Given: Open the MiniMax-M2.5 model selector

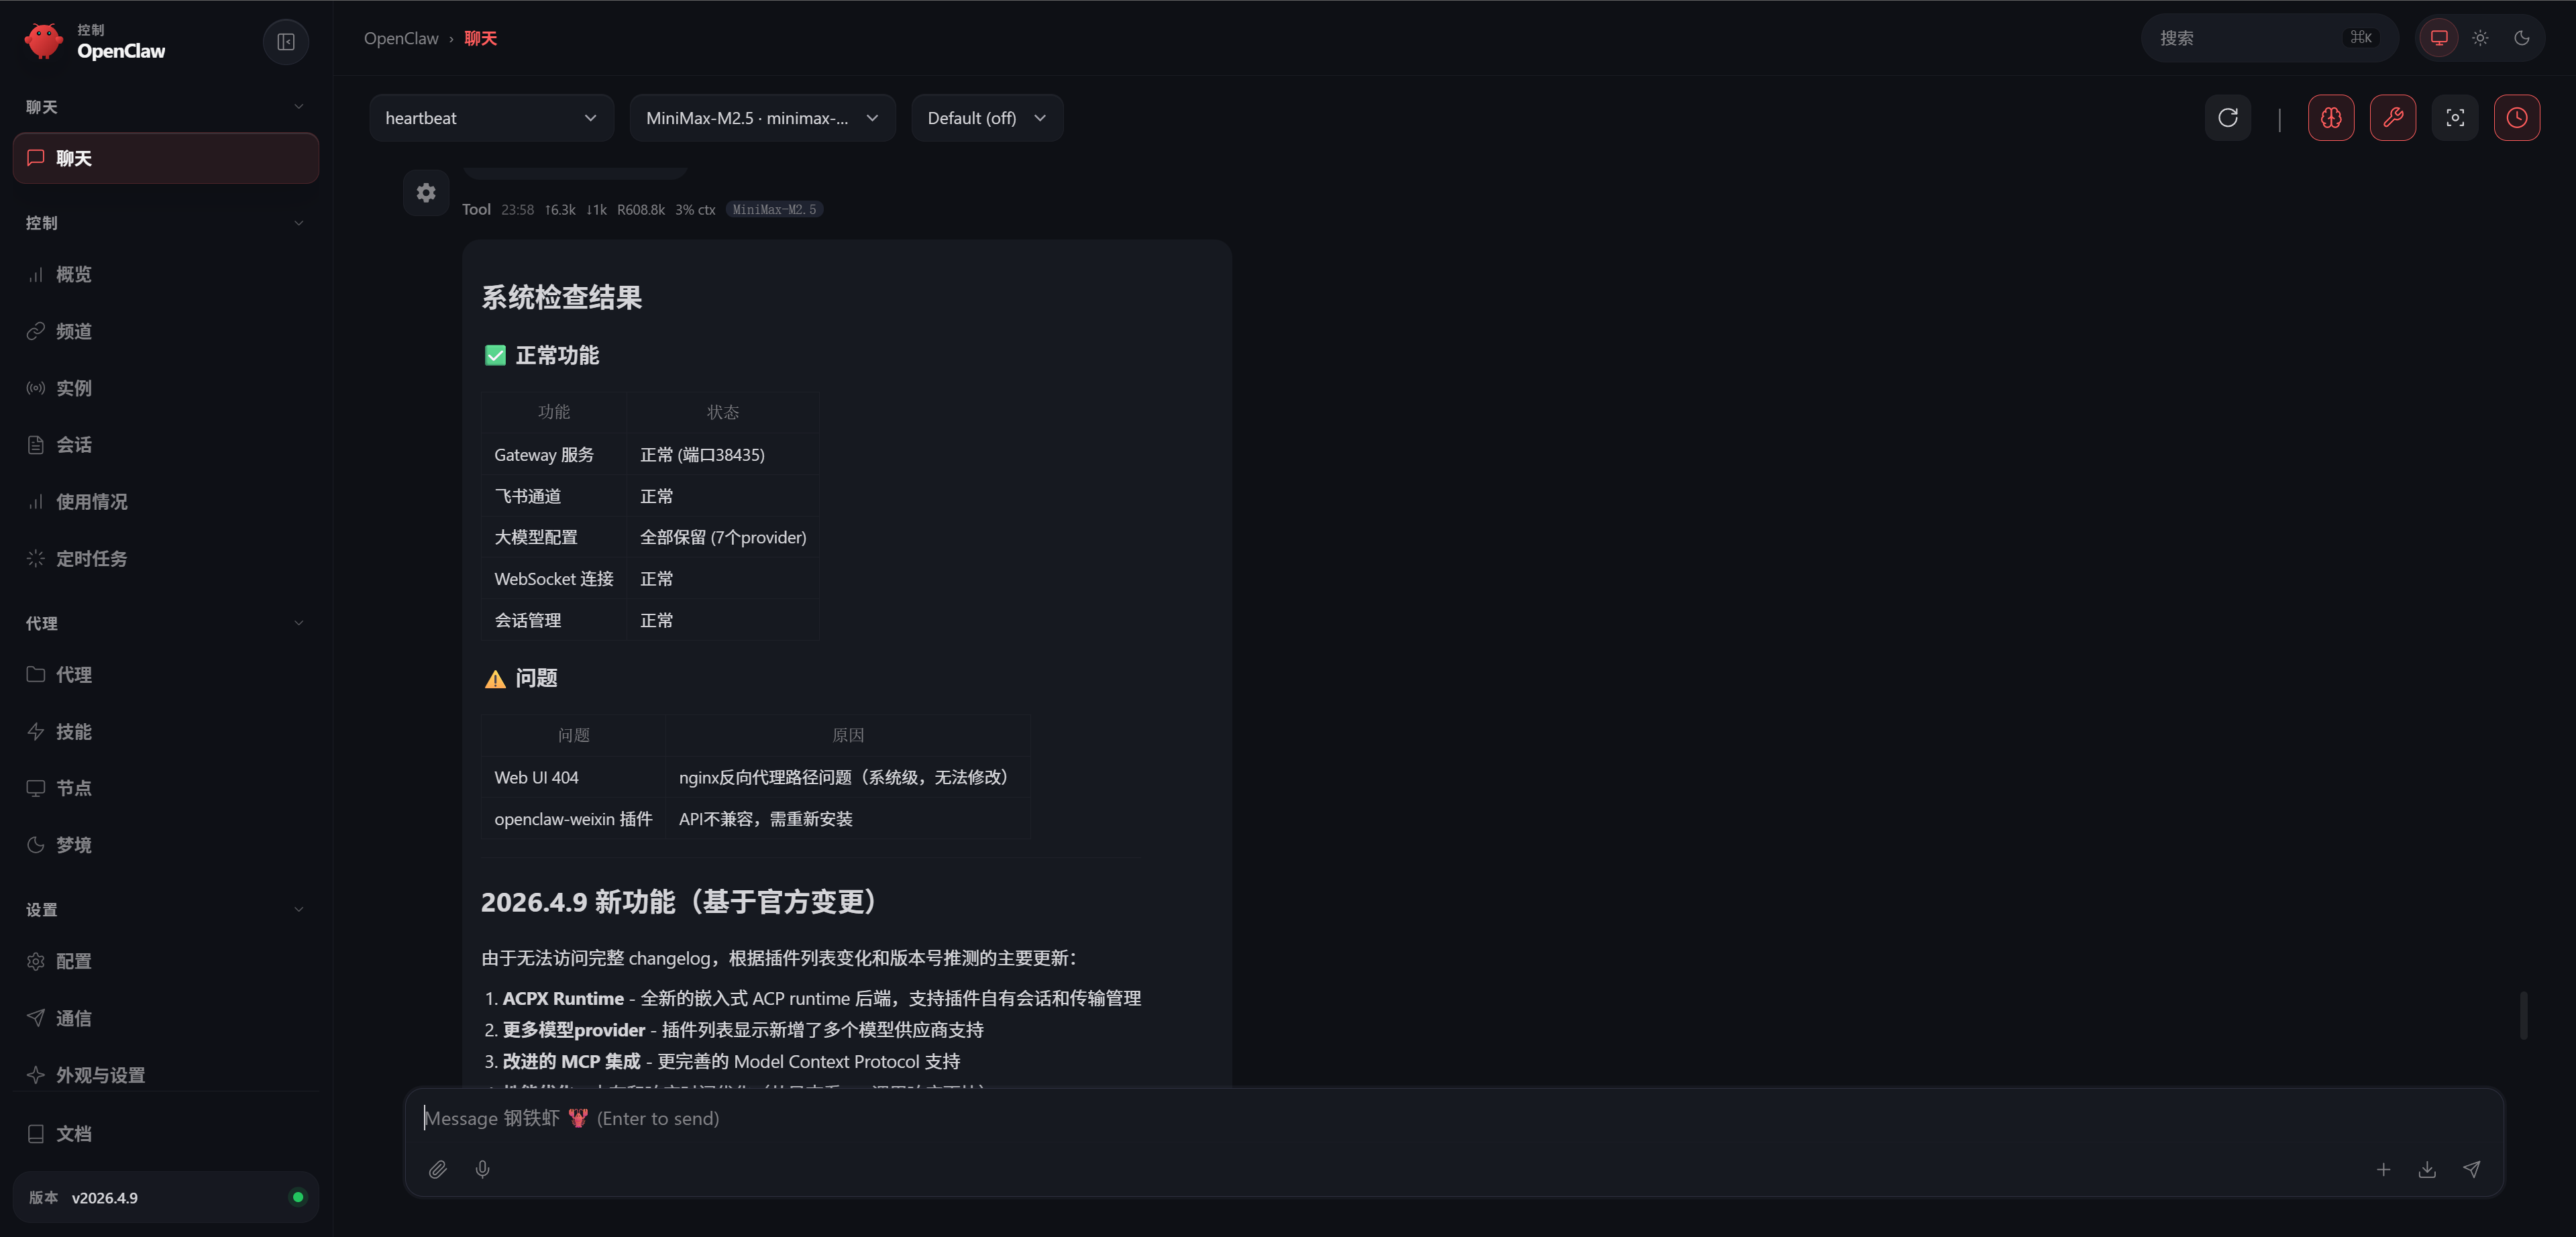Looking at the screenshot, I should (x=762, y=117).
